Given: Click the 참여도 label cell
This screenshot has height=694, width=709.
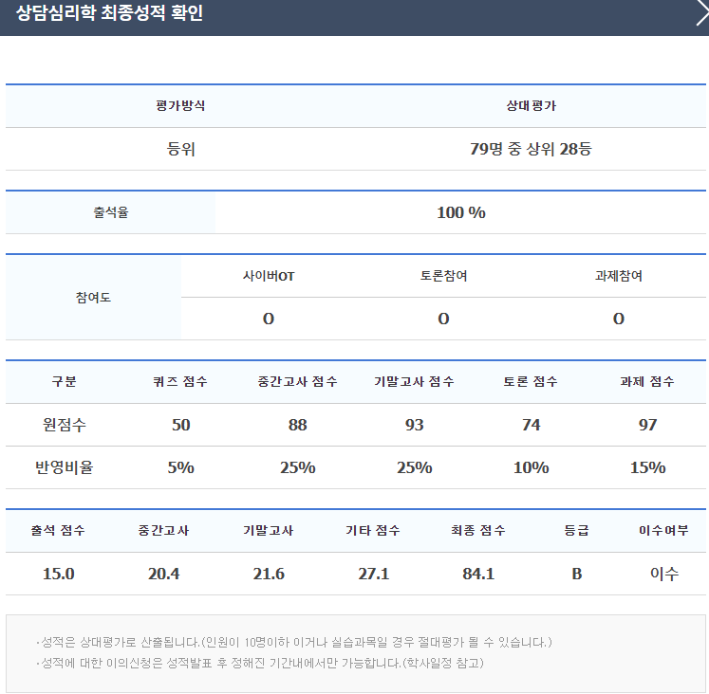Looking at the screenshot, I should click(x=93, y=298).
